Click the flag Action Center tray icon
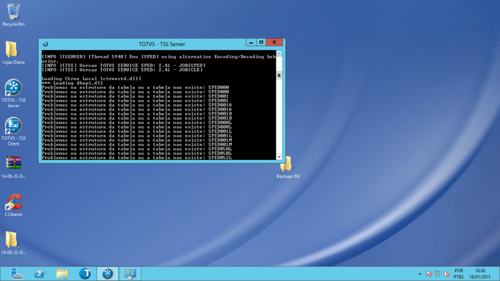Image resolution: width=500 pixels, height=281 pixels. pyautogui.click(x=429, y=274)
